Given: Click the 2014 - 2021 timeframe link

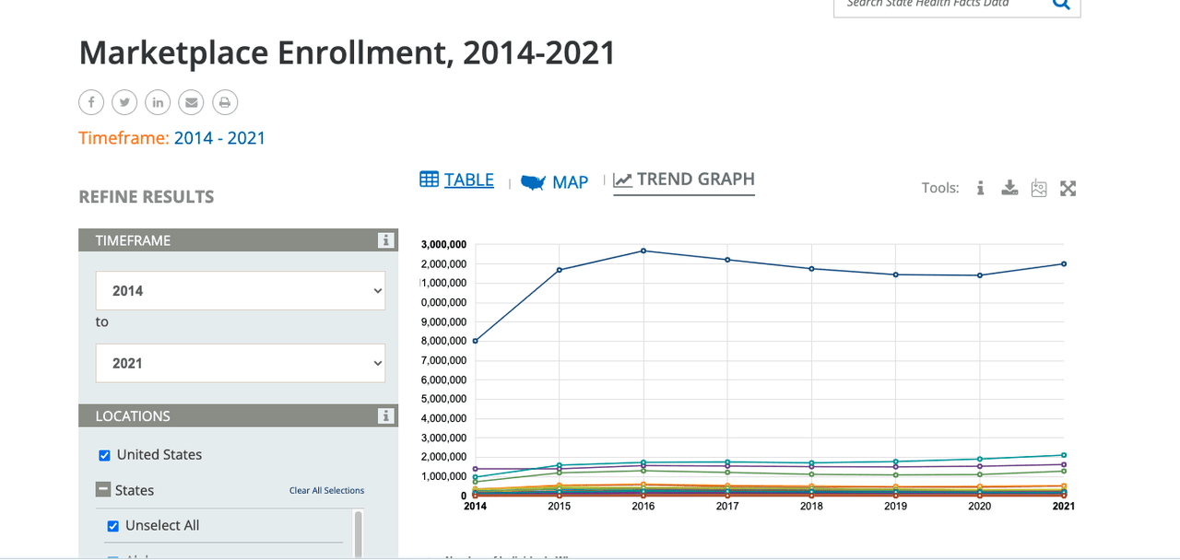Looking at the screenshot, I should 219,138.
